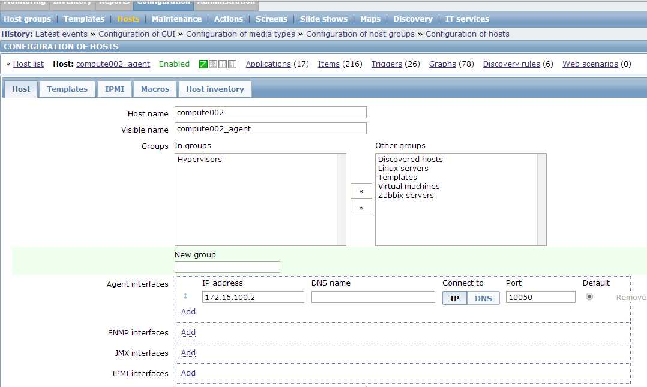The height and width of the screenshot is (387, 647).
Task: Select Linux servers in Other groups
Action: tap(403, 169)
